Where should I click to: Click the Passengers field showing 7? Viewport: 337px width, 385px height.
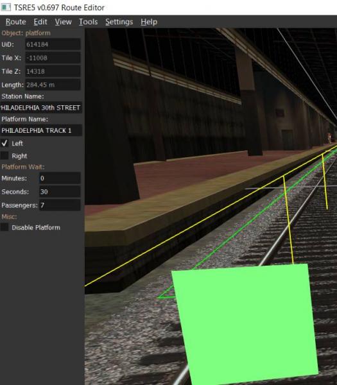60,205
